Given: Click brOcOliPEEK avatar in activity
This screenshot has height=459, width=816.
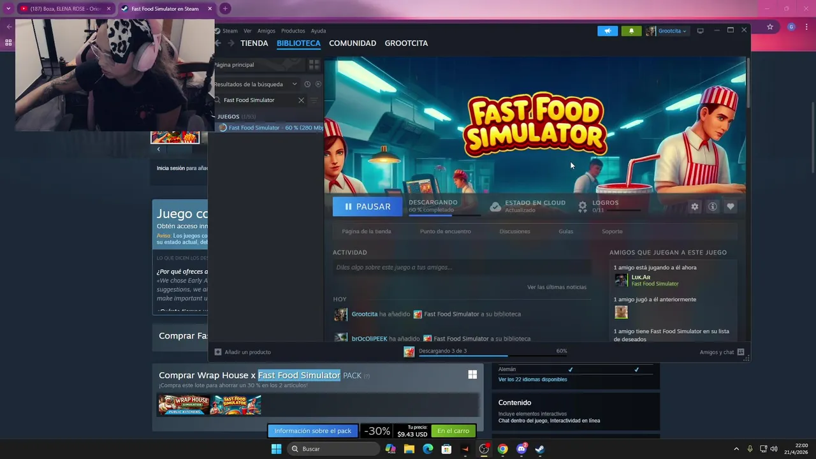Looking at the screenshot, I should (x=341, y=338).
